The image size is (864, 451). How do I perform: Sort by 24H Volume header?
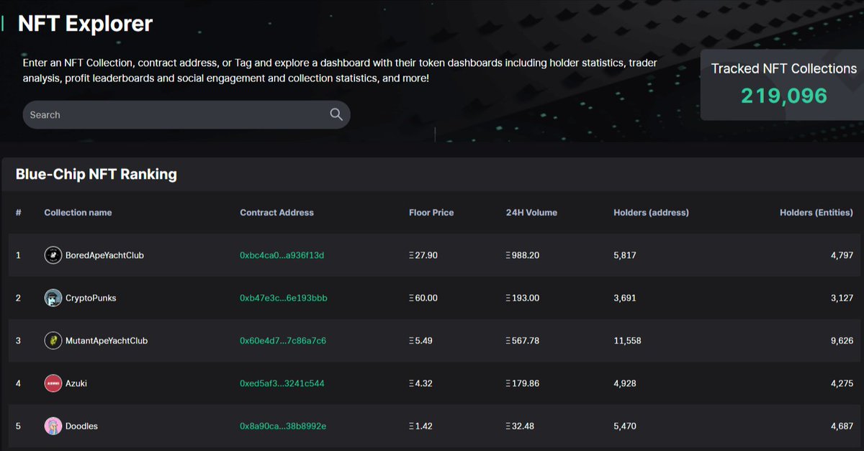[x=531, y=212]
